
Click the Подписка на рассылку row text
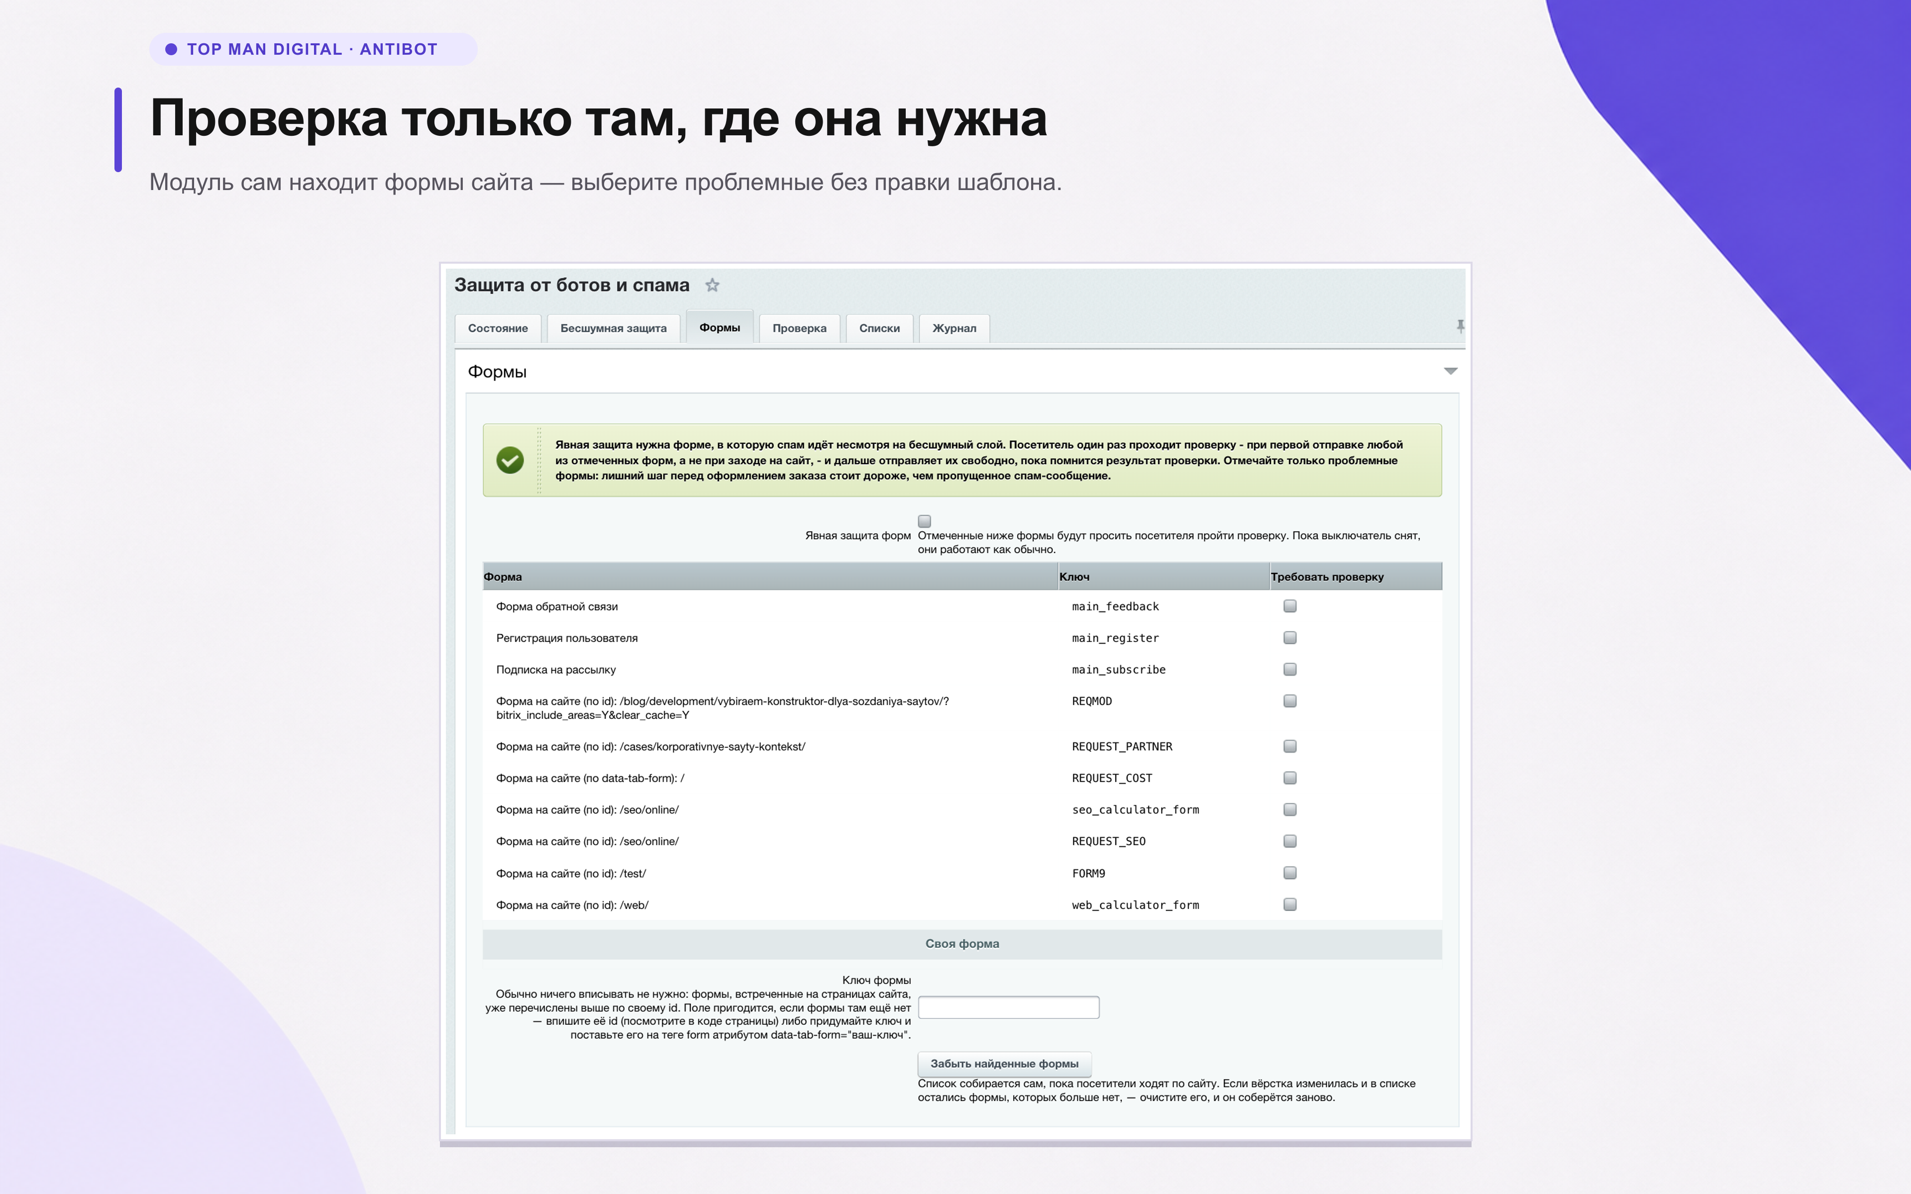tap(556, 670)
